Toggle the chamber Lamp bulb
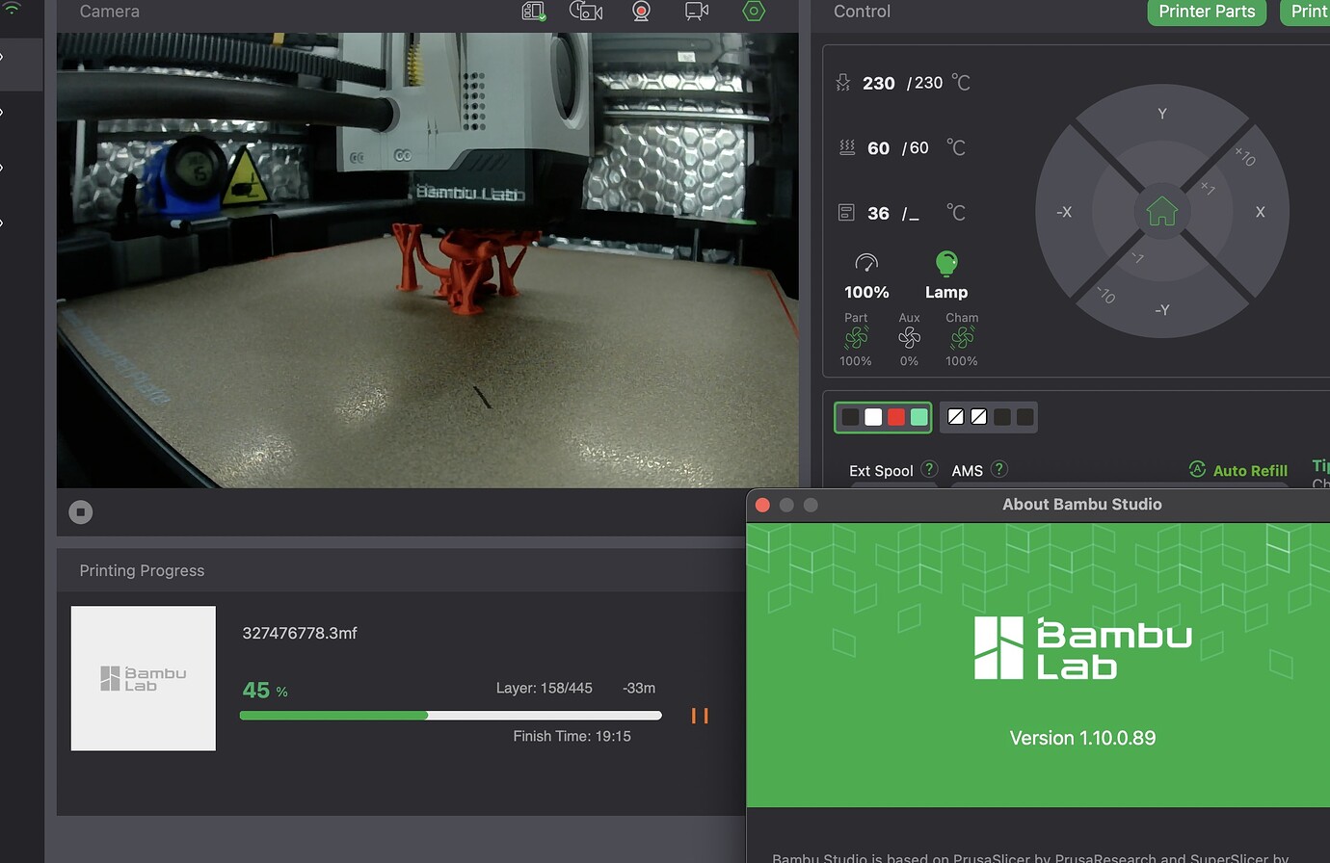1330x863 pixels. [x=946, y=263]
